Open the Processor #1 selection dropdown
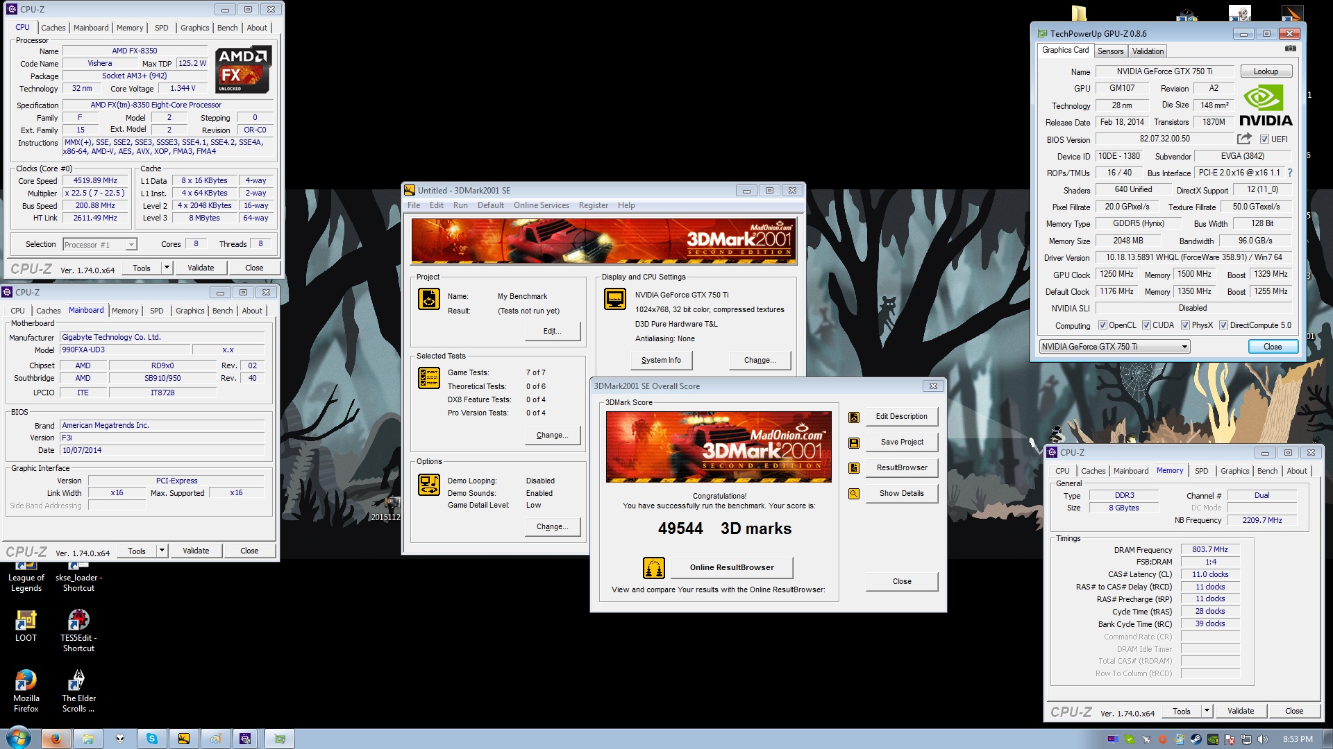This screenshot has height=749, width=1333. [100, 245]
